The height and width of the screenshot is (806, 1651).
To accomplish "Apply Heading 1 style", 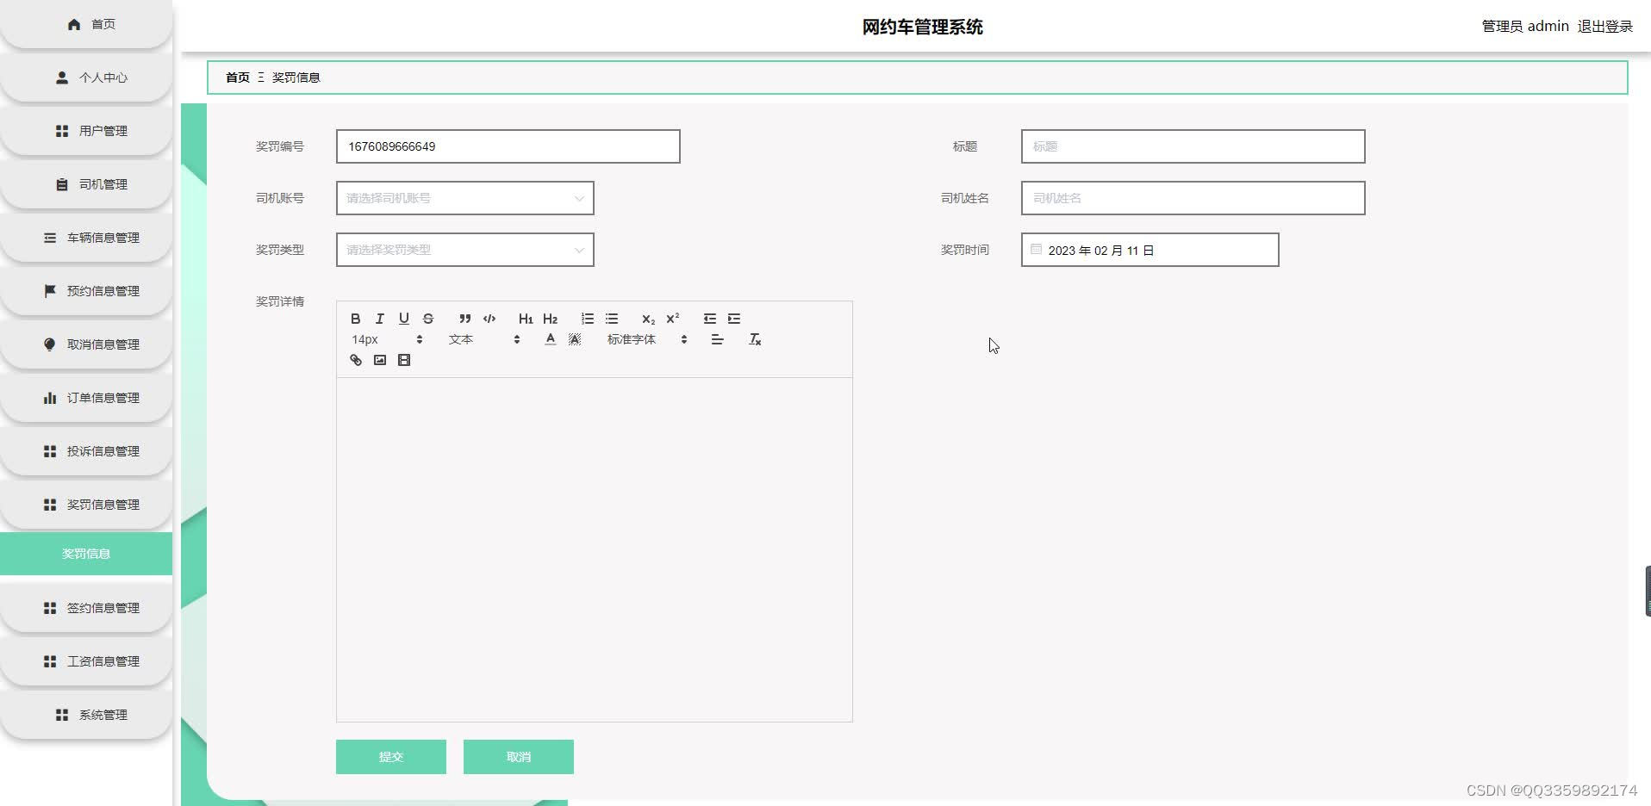I will [x=526, y=319].
